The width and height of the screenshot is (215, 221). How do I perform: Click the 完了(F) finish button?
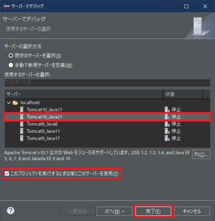[153, 211]
